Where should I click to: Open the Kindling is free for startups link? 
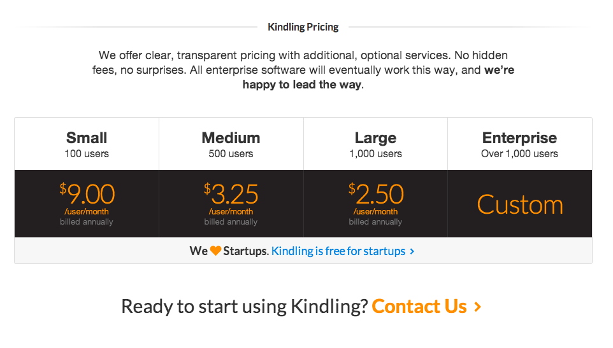point(338,251)
